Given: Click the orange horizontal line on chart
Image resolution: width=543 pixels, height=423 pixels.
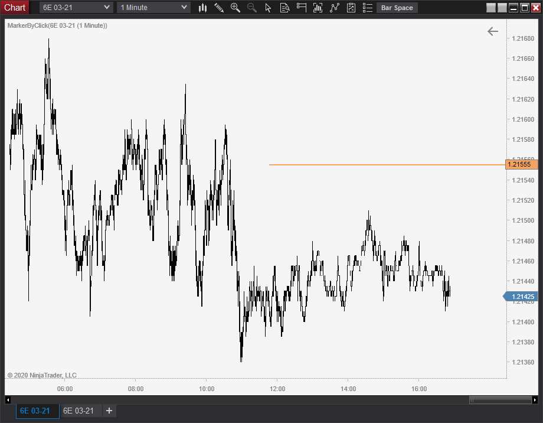Looking at the screenshot, I should [x=387, y=165].
